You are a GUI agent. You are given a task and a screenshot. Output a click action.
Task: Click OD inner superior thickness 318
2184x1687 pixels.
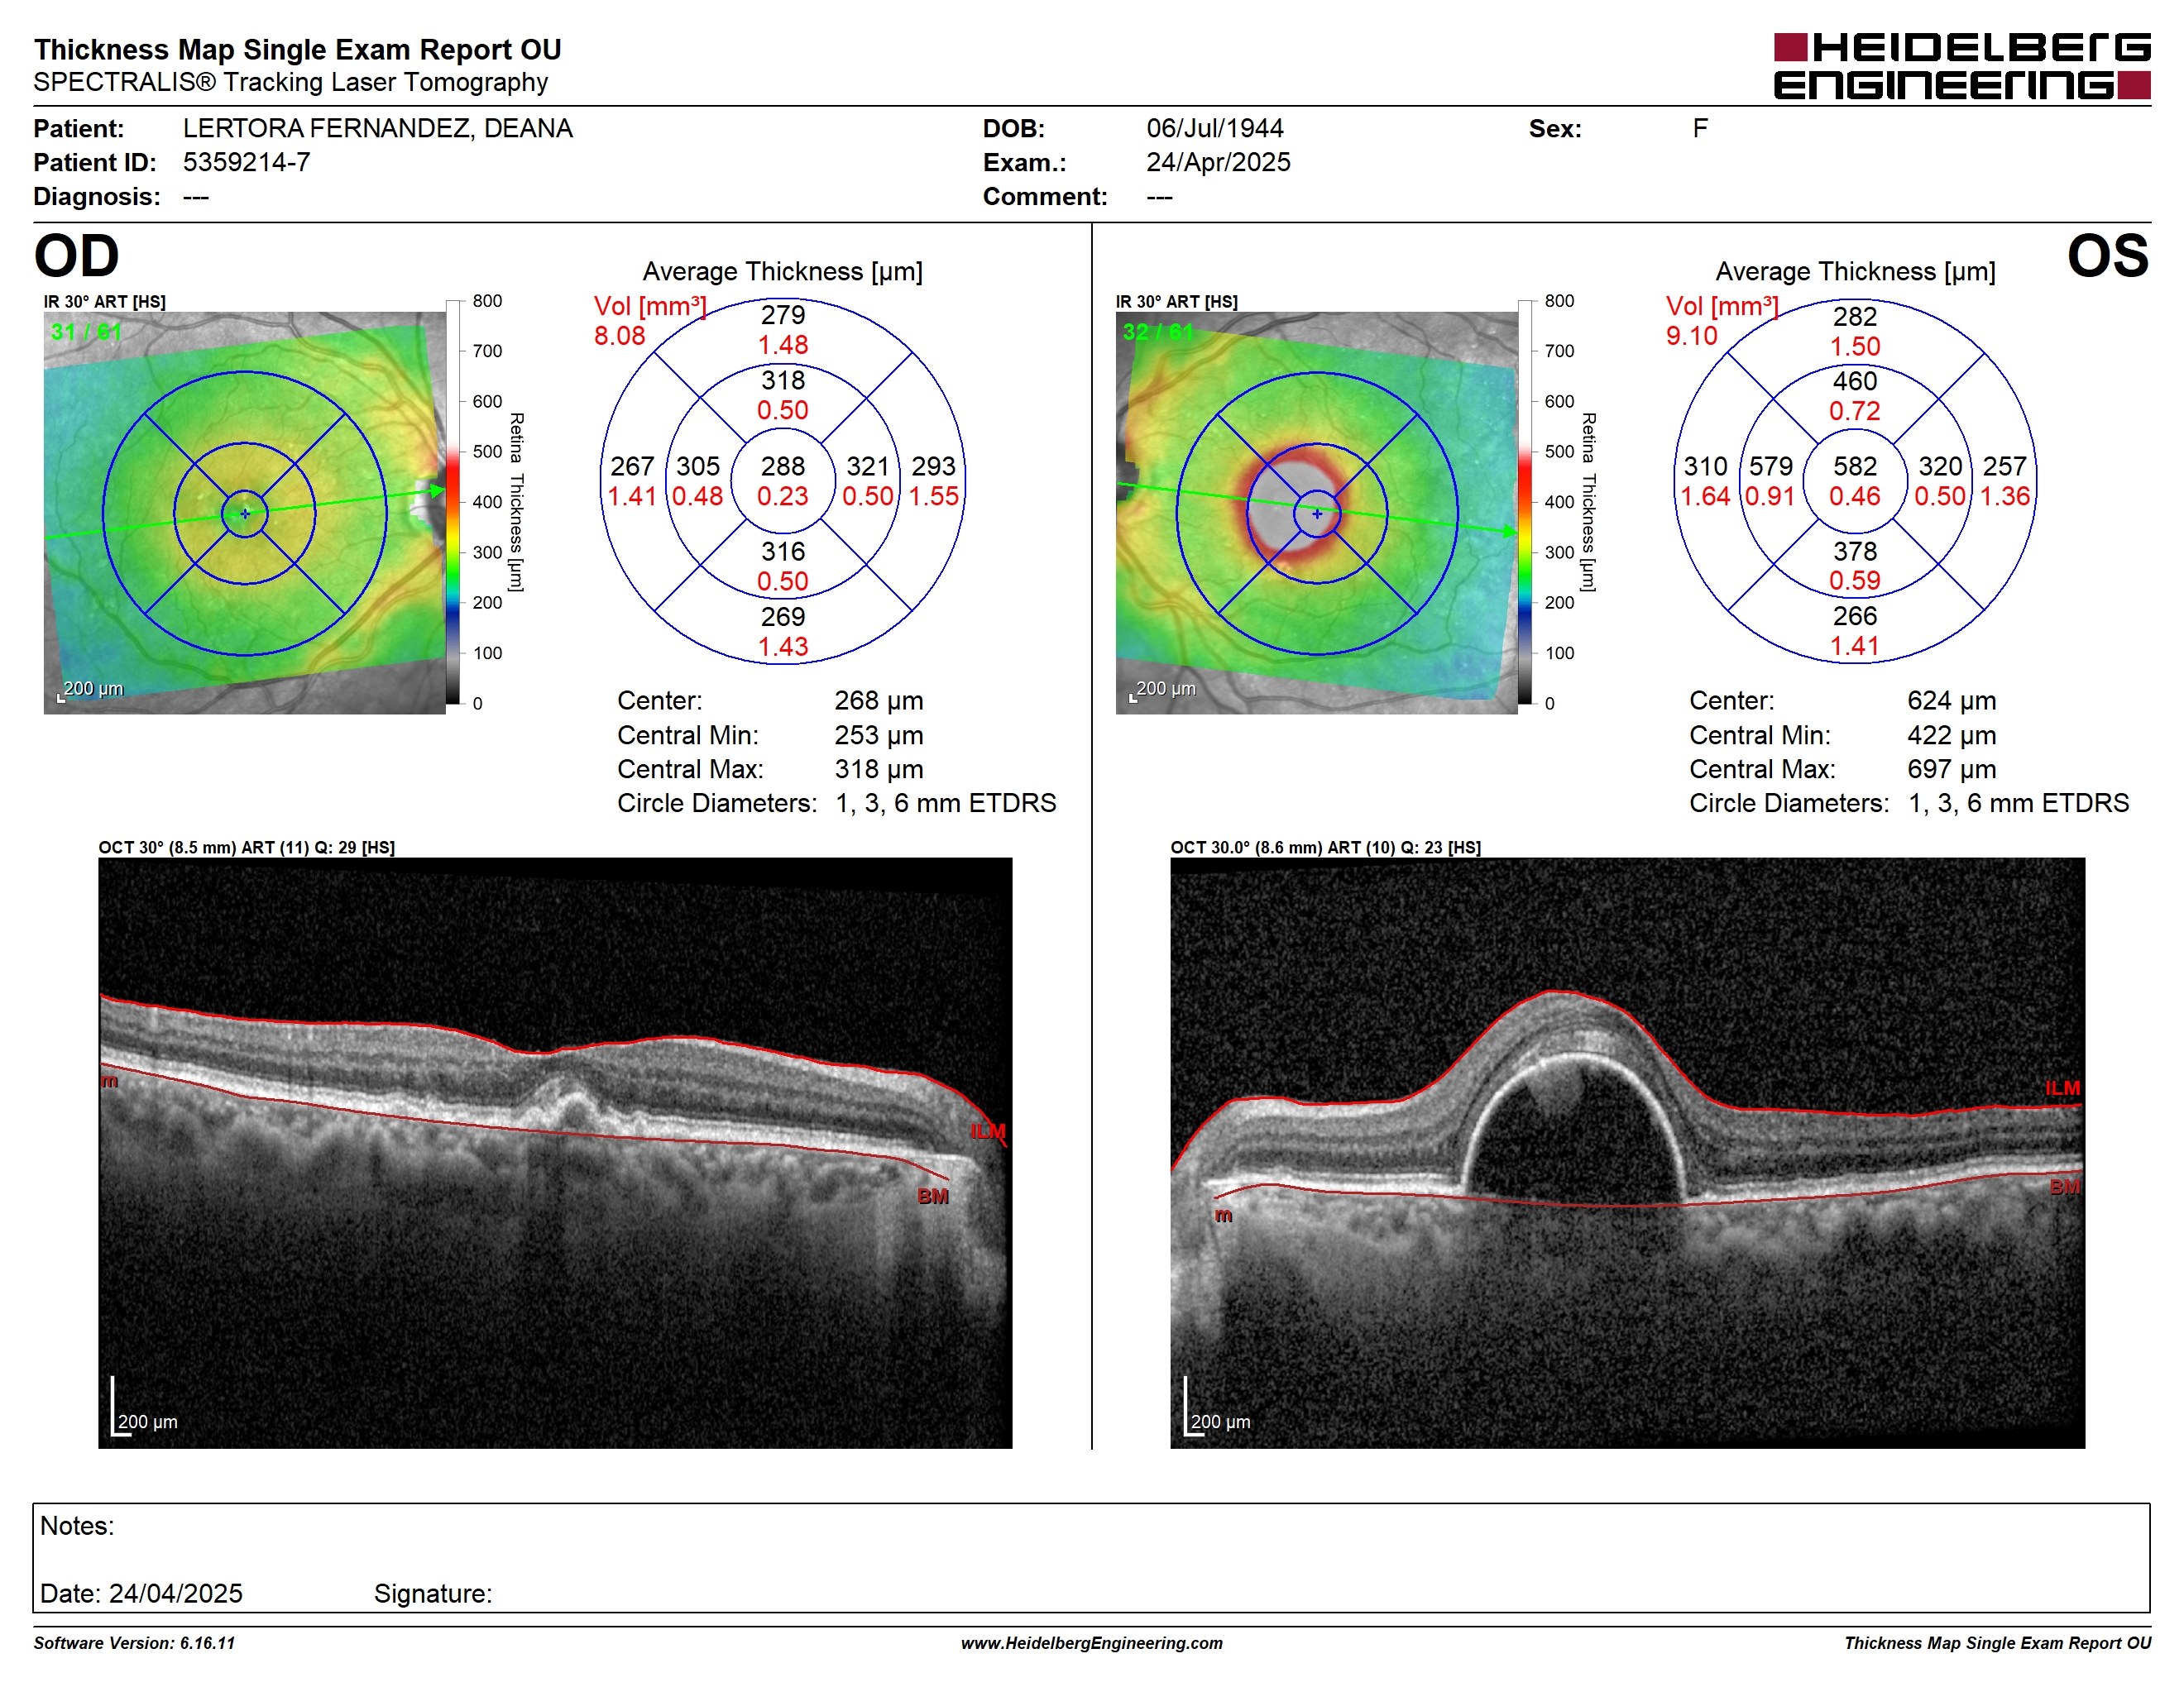click(x=783, y=380)
